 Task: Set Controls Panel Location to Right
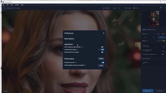102,50
